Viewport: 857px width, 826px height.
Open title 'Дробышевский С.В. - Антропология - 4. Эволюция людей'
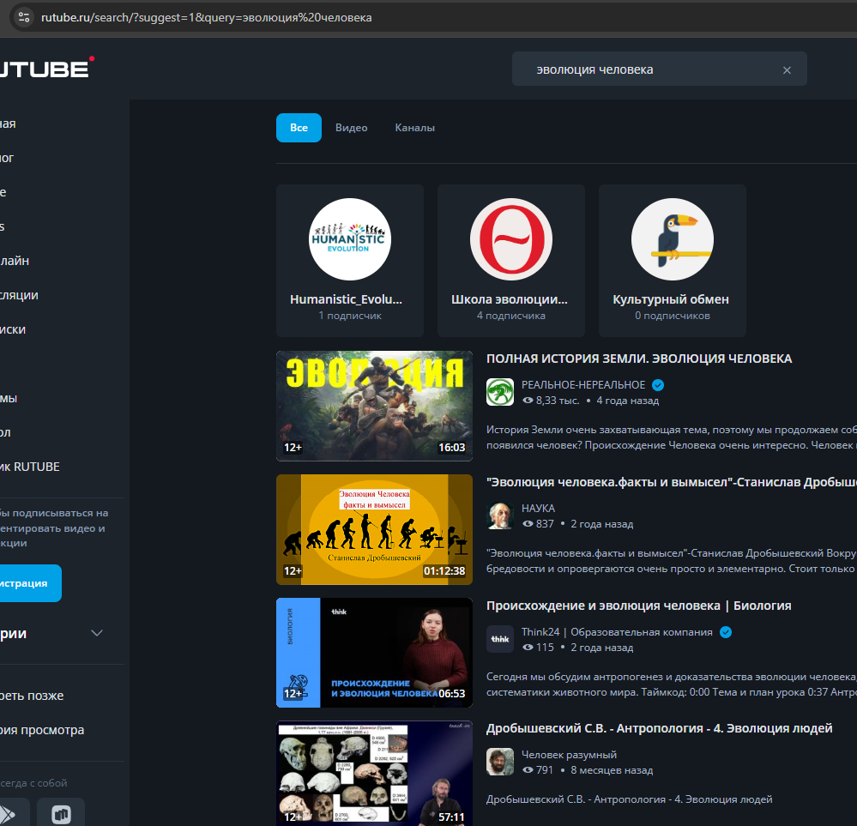coord(659,728)
